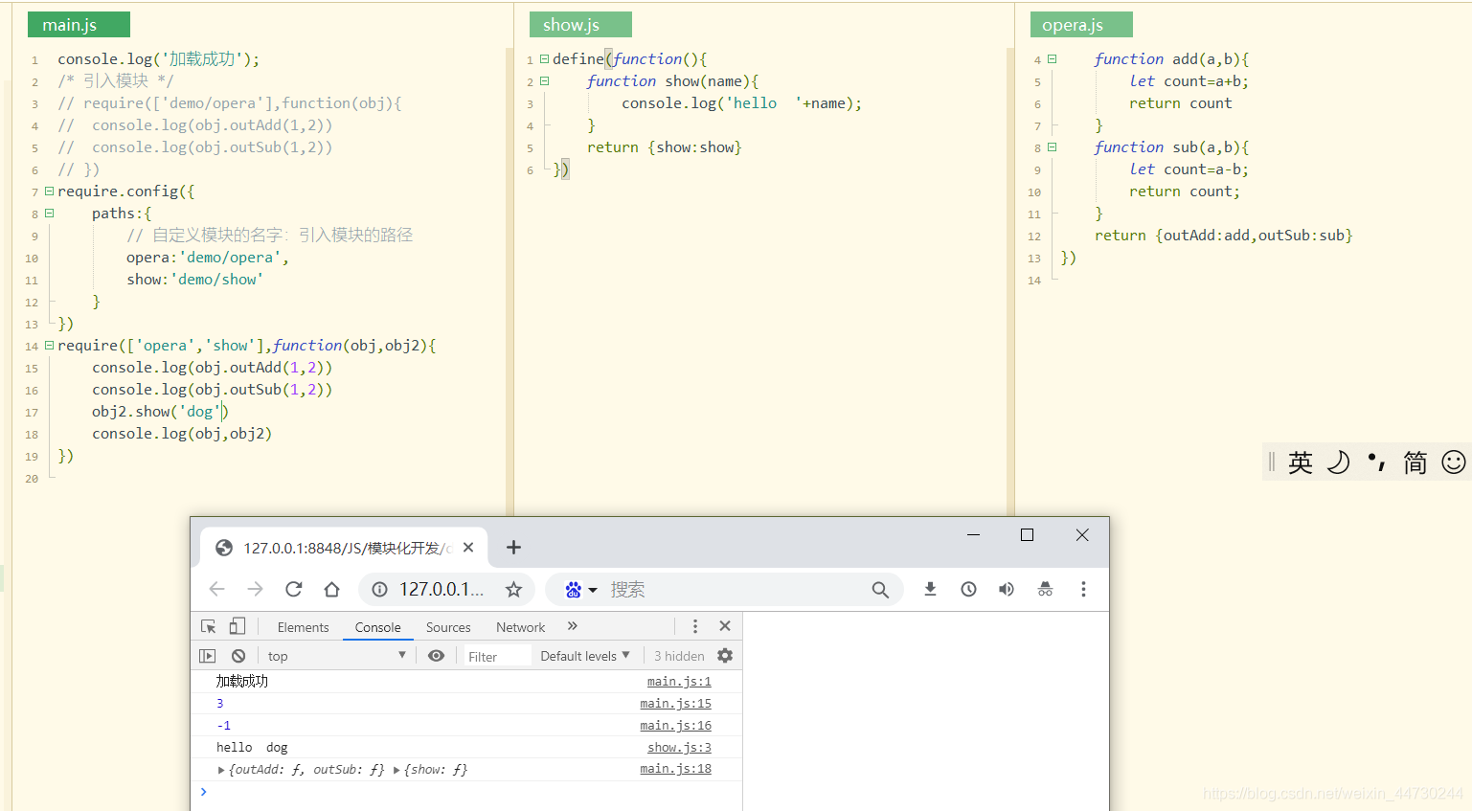Click the magnifier search icon in search box
The image size is (1472, 811).
[880, 590]
